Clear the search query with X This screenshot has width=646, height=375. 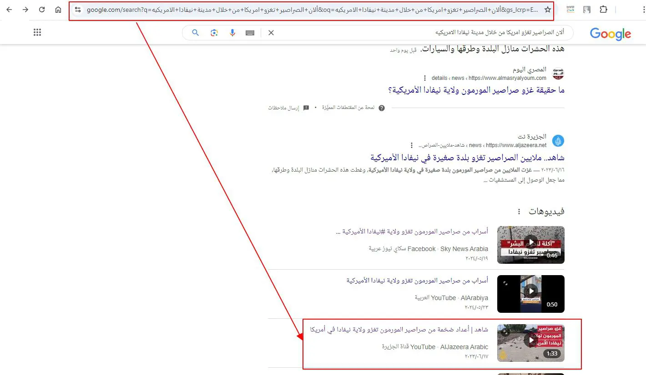(271, 33)
